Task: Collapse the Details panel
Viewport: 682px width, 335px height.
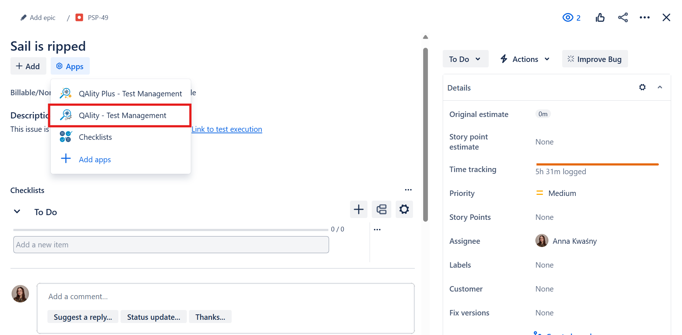Action: (660, 87)
